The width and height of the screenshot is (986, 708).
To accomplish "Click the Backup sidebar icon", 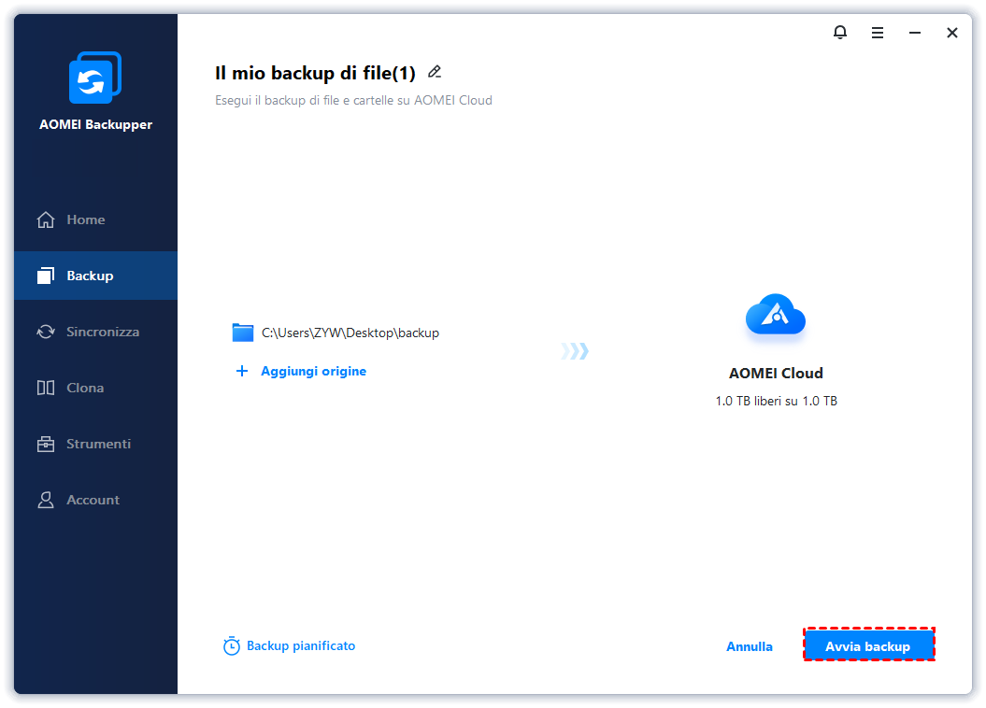I will pyautogui.click(x=45, y=276).
